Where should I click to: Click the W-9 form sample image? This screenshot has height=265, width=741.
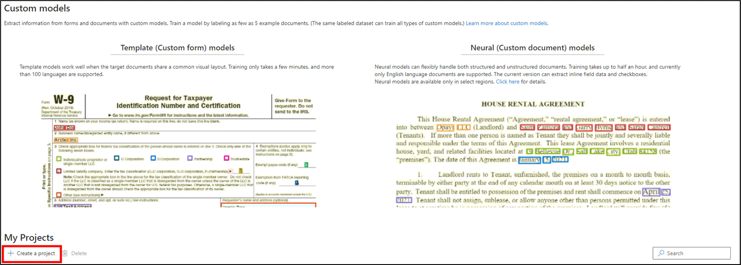click(x=178, y=150)
